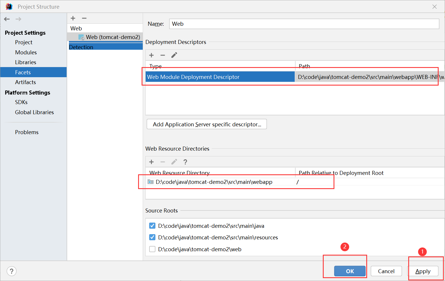Click the IntelliJ logo in title bar
Viewport: 445px width, 281px height.
(9, 6)
